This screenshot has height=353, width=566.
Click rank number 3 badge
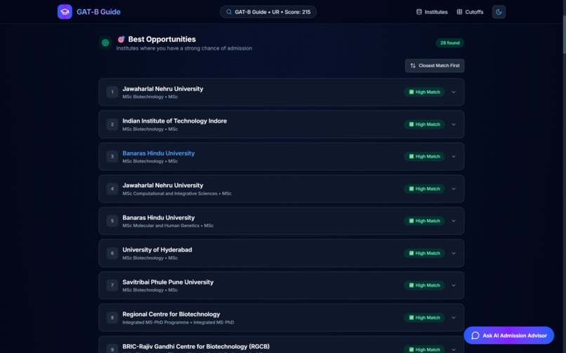112,156
